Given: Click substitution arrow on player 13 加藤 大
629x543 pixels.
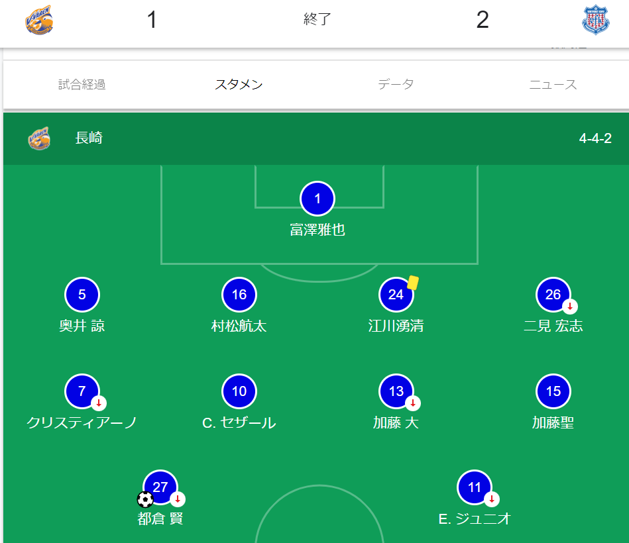Looking at the screenshot, I should 413,403.
